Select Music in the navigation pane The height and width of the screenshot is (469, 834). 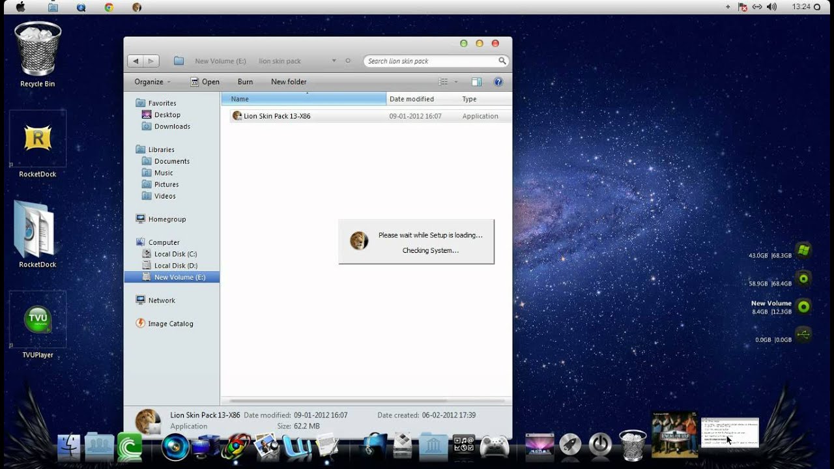(163, 173)
